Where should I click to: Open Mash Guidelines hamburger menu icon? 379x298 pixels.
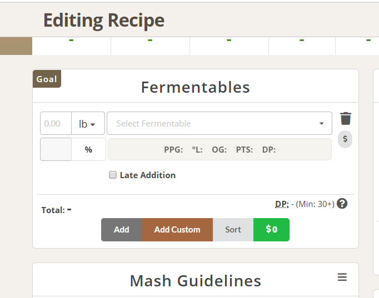(342, 277)
